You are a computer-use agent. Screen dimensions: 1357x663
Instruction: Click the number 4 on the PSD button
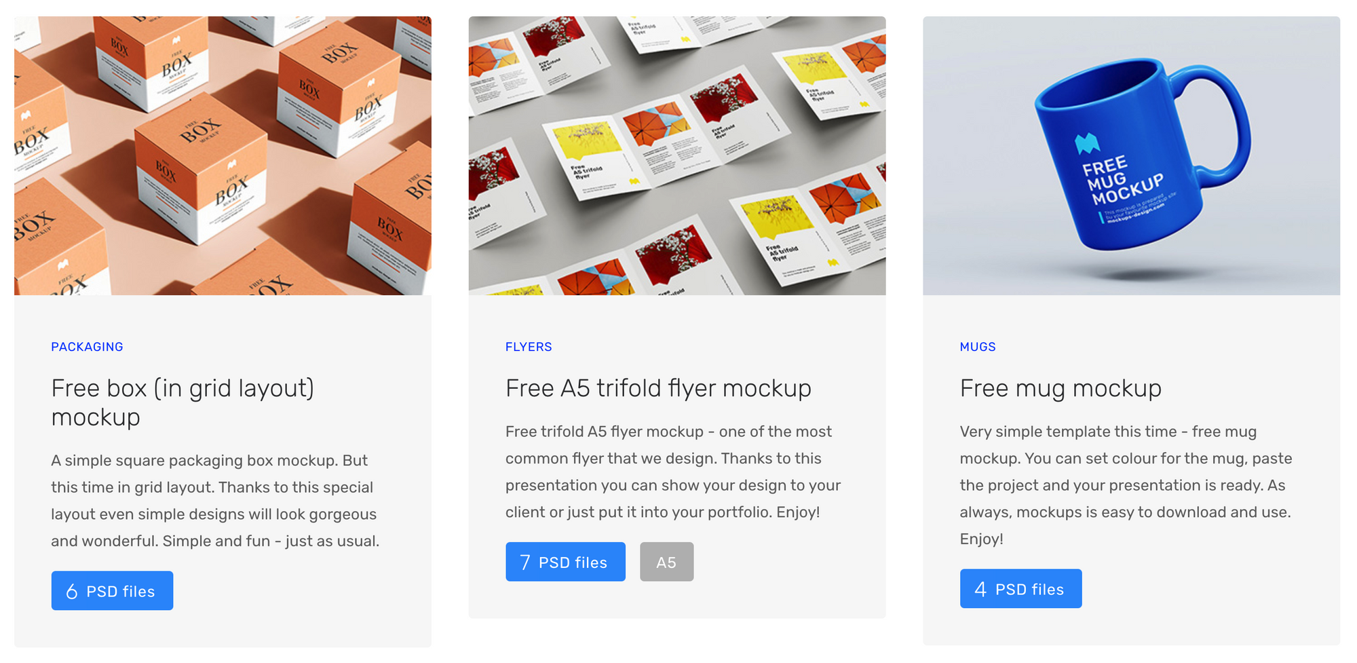click(980, 589)
